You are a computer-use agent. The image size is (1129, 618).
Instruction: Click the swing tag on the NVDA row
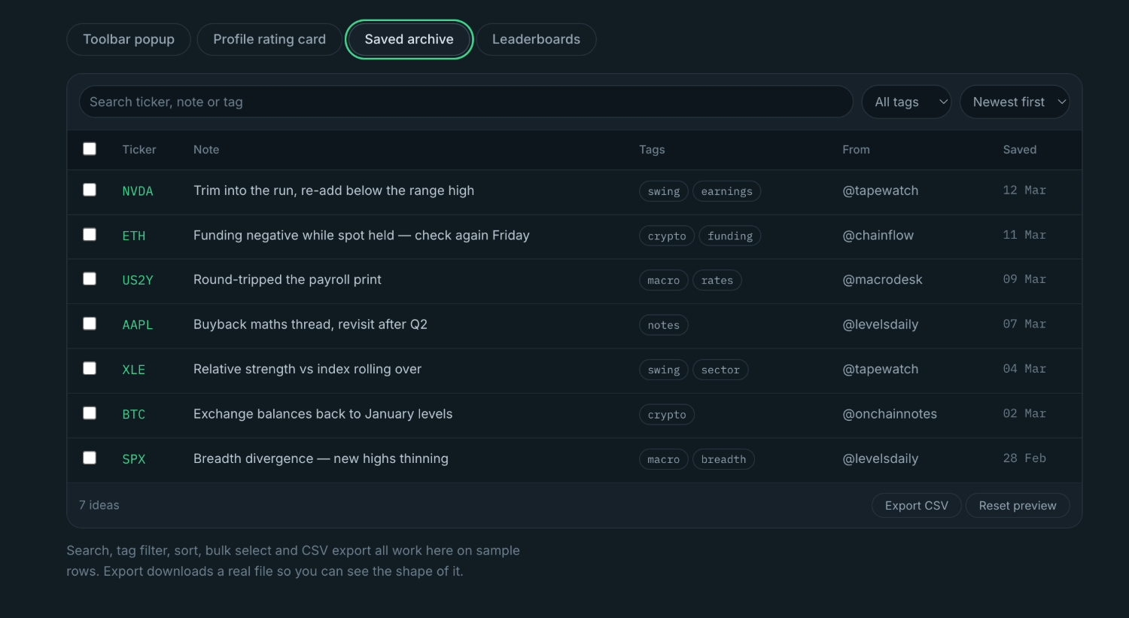point(664,191)
